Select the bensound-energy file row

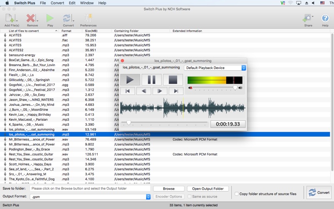tap(22, 55)
